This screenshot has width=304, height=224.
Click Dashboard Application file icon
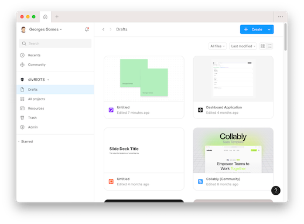(x=200, y=110)
